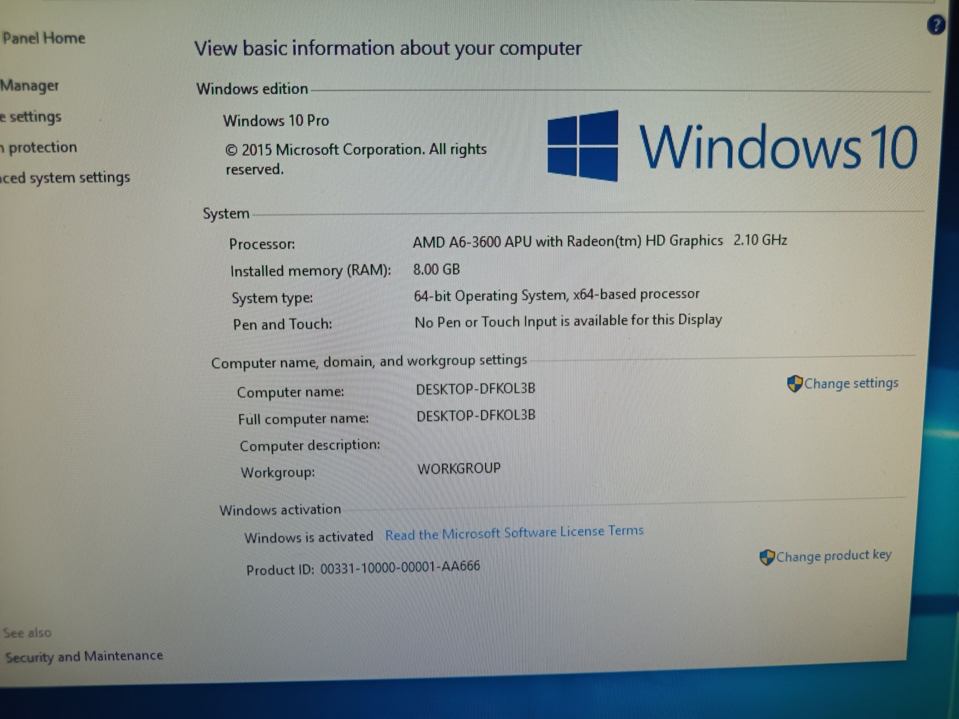Screen dimensions: 959x719
Task: Click the Computer name value DESKTOP-DFKOL3B
Action: pyautogui.click(x=475, y=389)
